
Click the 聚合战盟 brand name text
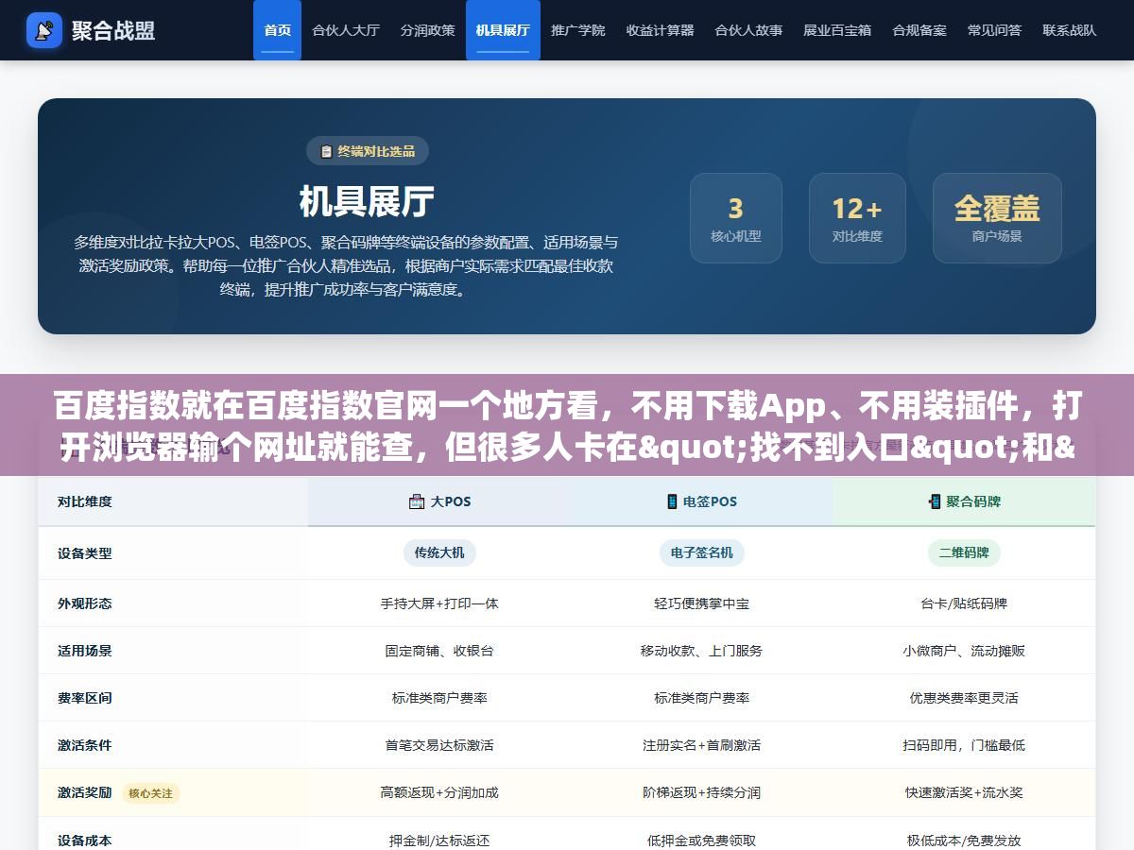(113, 30)
